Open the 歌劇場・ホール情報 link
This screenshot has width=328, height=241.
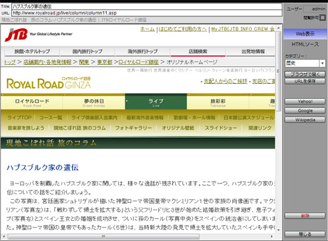(x=194, y=118)
